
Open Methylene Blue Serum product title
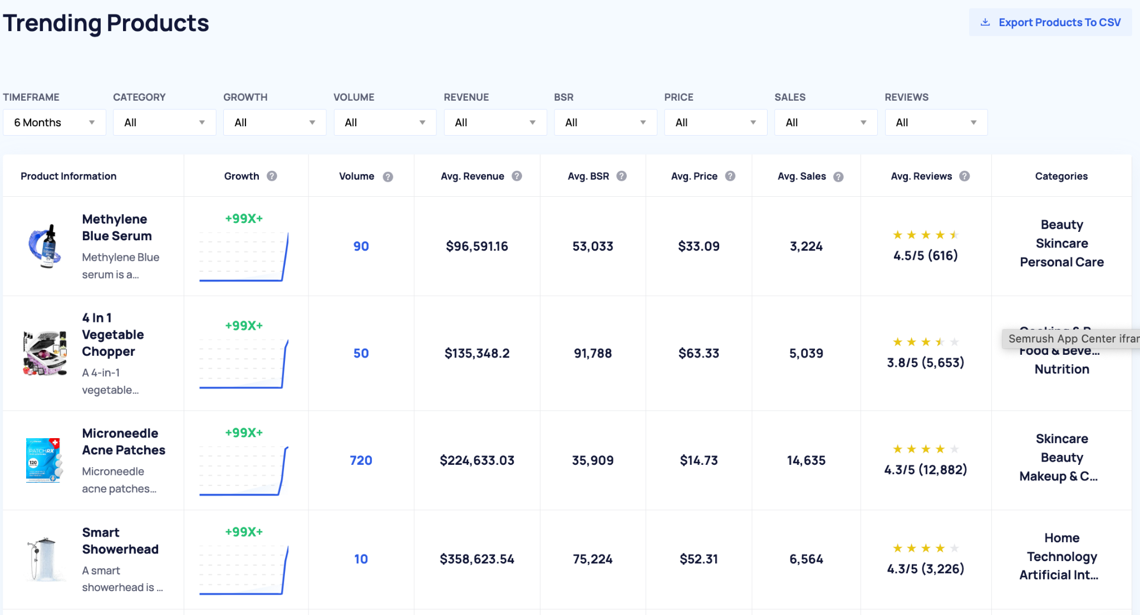(117, 227)
